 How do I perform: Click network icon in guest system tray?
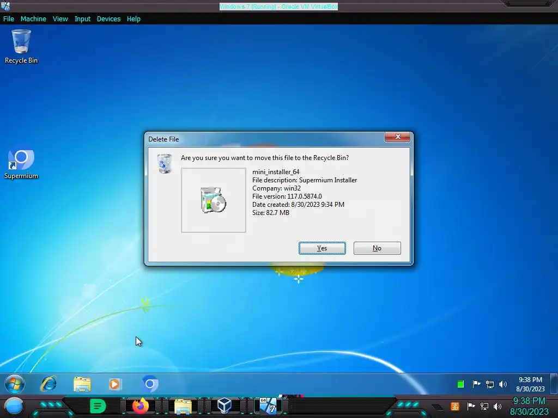(x=490, y=384)
